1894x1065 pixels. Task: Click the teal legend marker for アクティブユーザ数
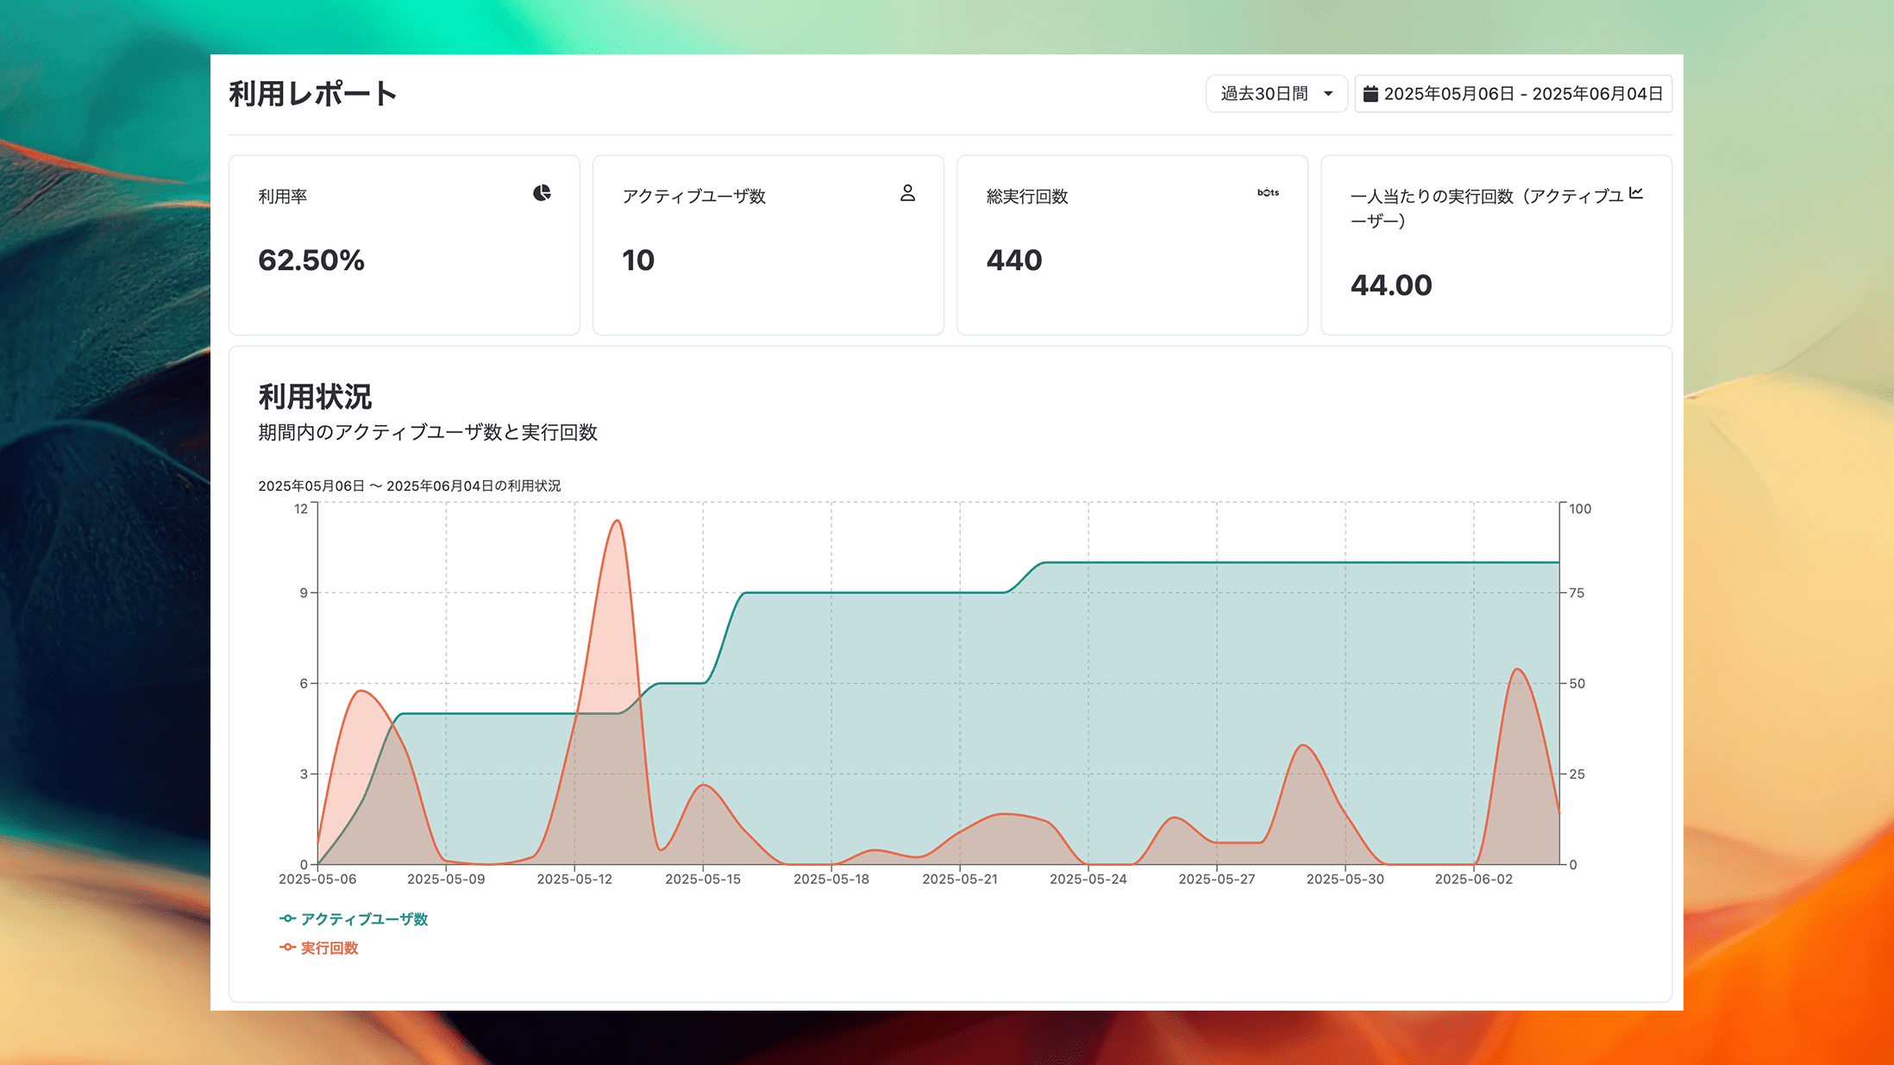(x=288, y=918)
